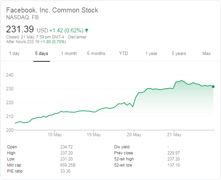The image size is (221, 180).
Task: Select the 5 days tab
Action: [x=41, y=54]
